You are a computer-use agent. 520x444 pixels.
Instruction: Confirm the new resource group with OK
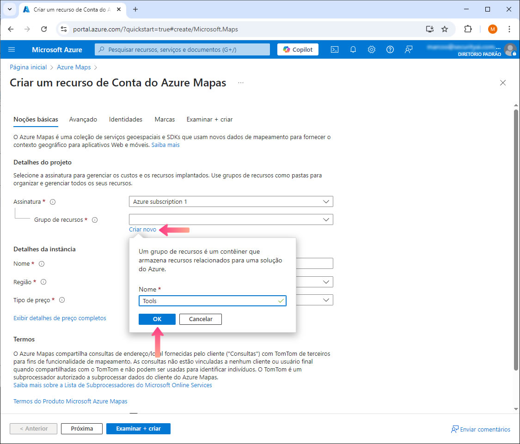157,319
